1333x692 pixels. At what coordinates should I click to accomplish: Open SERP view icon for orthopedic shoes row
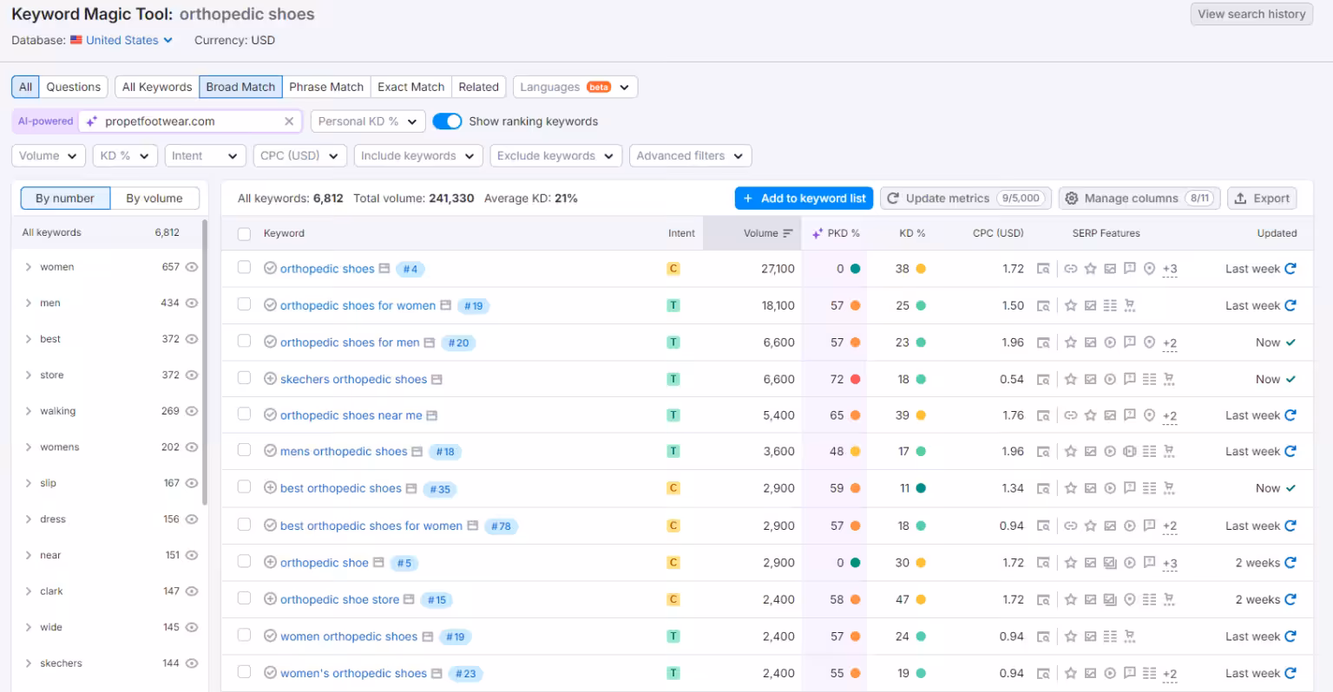click(x=1043, y=269)
